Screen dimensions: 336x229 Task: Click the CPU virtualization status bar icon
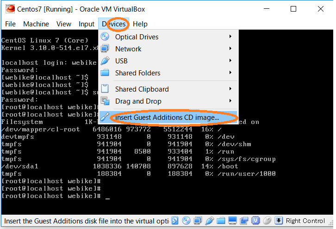click(x=255, y=220)
